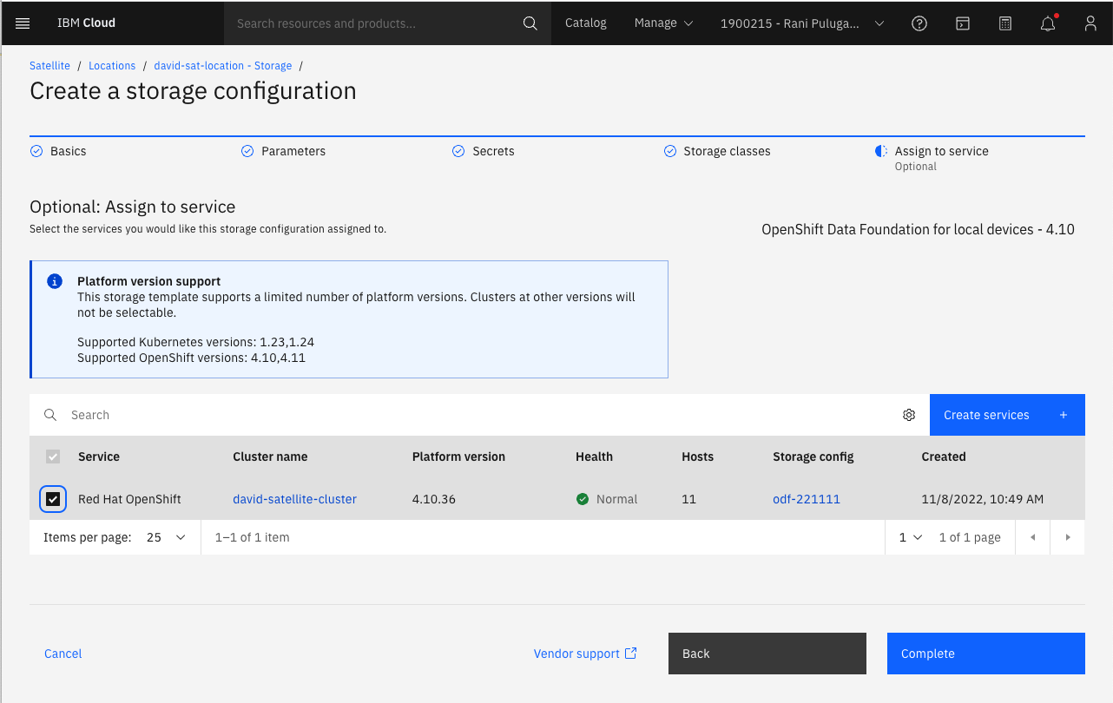Click the IBM Cloud logo
The image size is (1113, 703).
pos(86,23)
